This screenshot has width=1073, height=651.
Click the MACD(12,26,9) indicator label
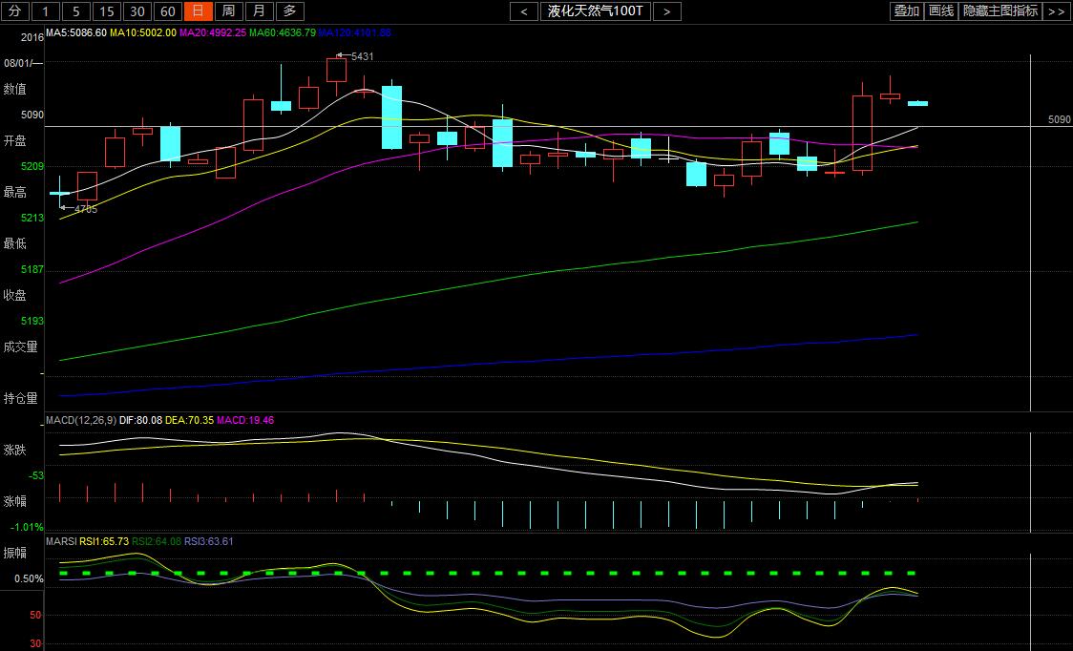click(x=81, y=419)
